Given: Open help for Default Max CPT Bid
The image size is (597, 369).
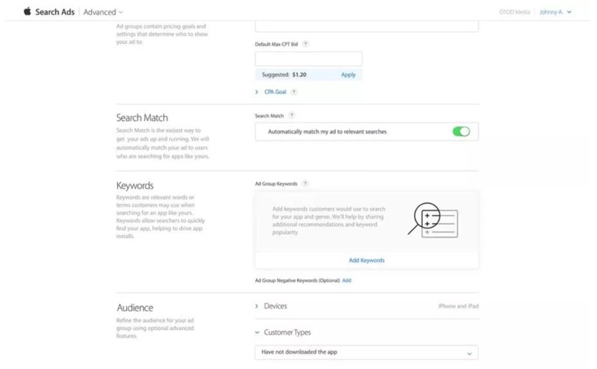Looking at the screenshot, I should tap(305, 44).
